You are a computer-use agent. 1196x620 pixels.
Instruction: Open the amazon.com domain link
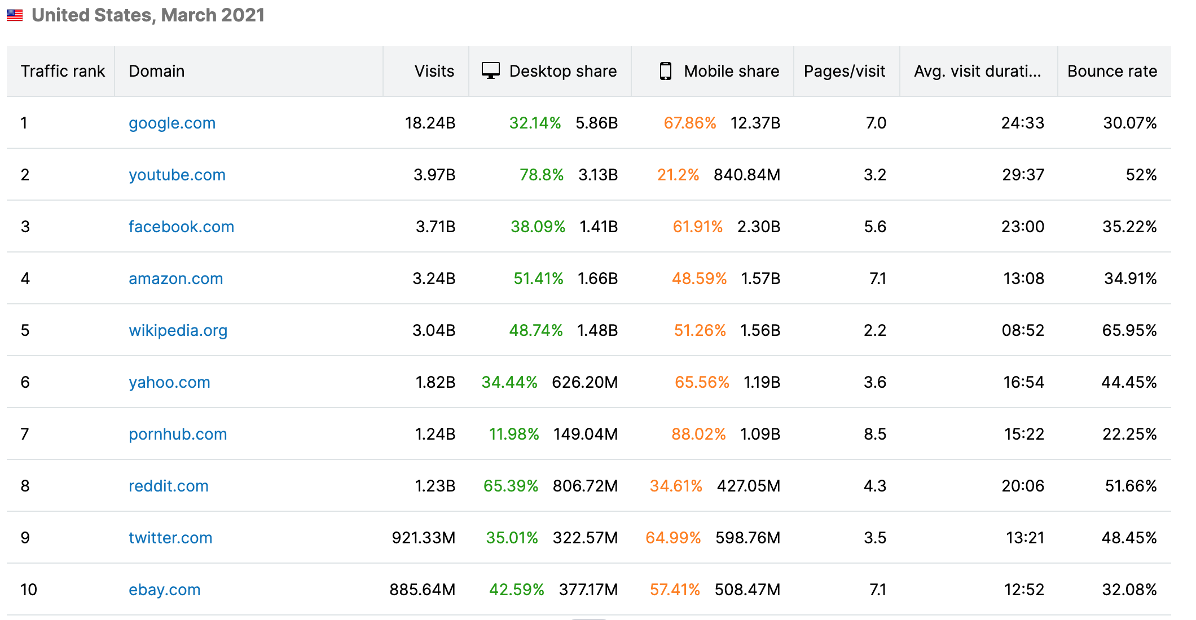[x=176, y=278]
